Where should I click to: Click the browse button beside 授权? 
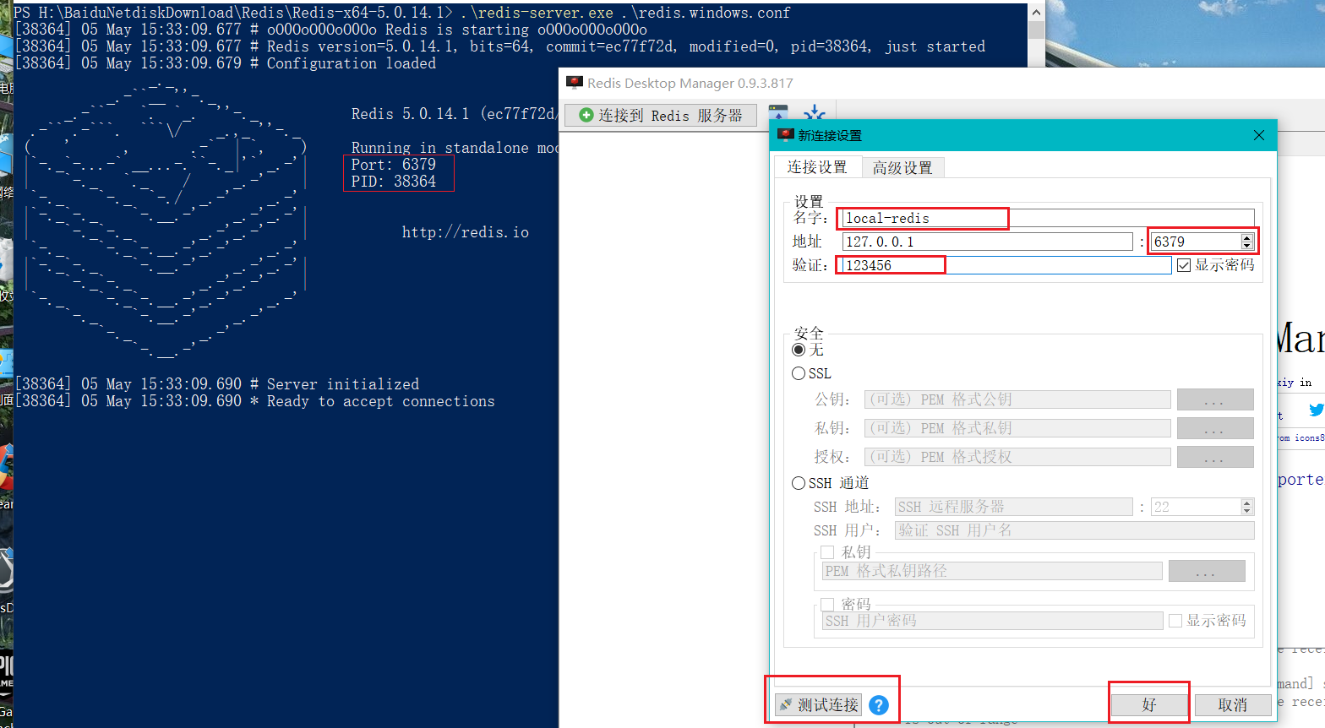tap(1215, 457)
